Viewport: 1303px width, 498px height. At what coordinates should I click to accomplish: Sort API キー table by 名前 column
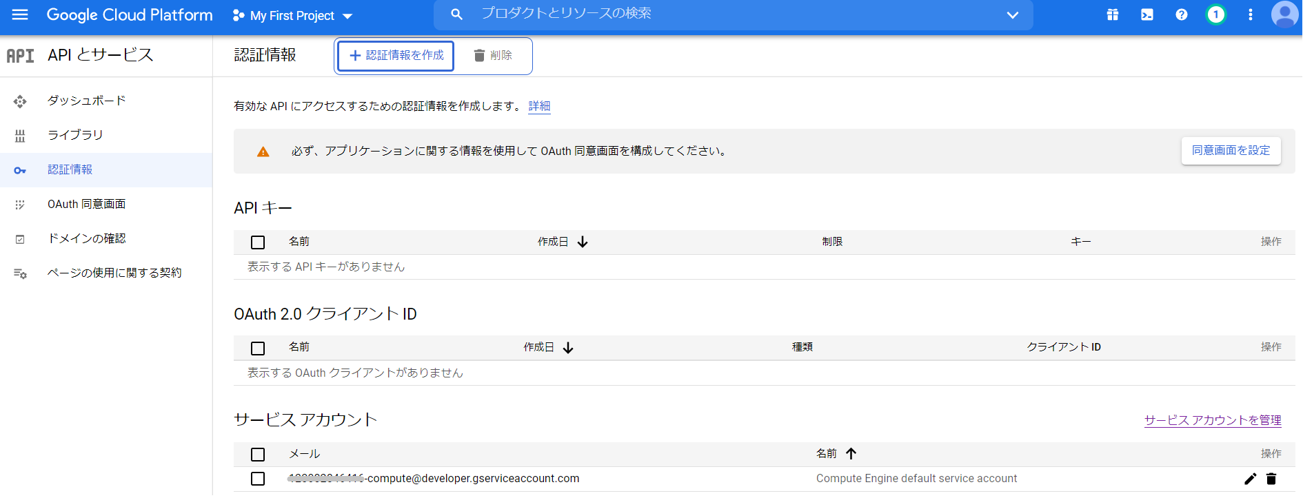(x=299, y=242)
